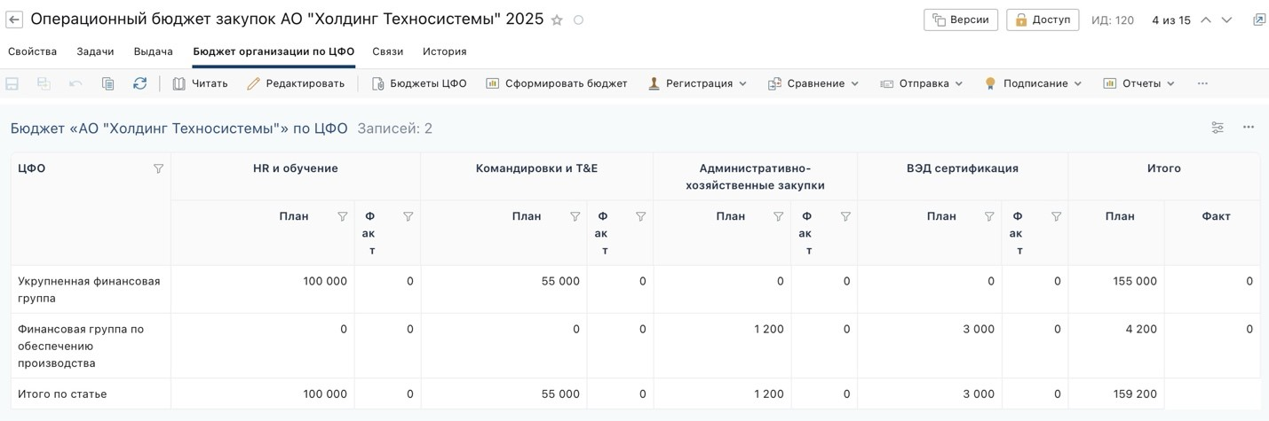The height and width of the screenshot is (421, 1269).
Task: Filter HR и обучение План column
Action: click(x=342, y=216)
